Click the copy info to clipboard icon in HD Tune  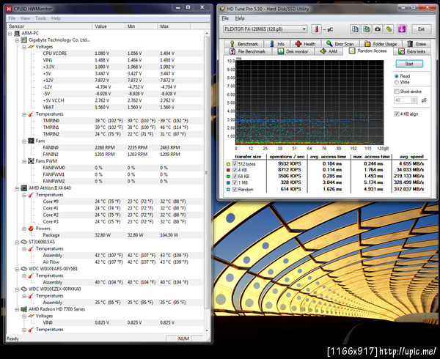[x=355, y=29]
